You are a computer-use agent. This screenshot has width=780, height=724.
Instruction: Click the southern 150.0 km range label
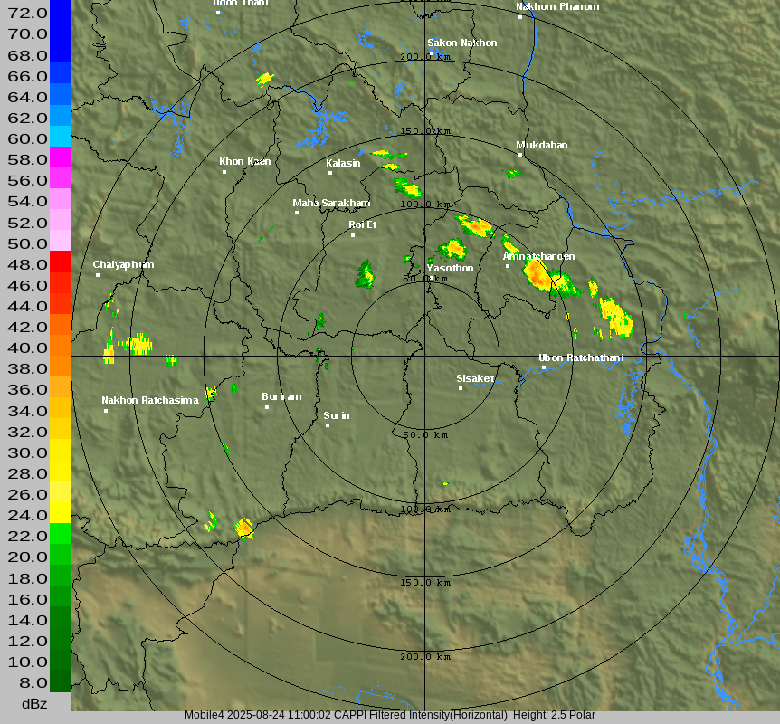[x=425, y=582]
